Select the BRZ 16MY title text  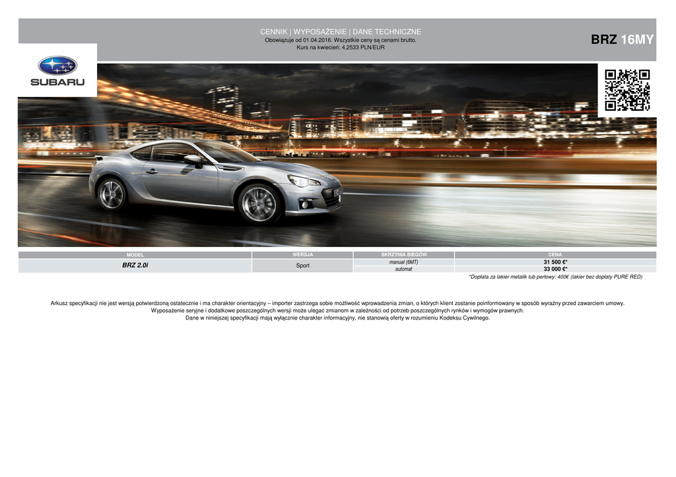[x=622, y=40]
